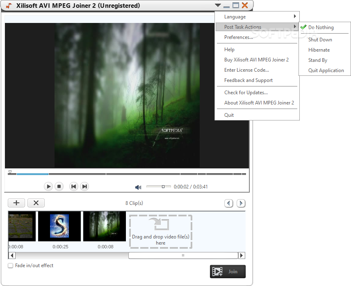Move clip left with arrow button
The image size is (351, 286).
228,203
